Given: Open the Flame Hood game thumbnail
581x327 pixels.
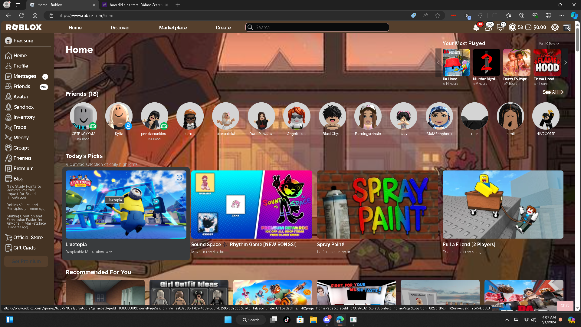Looking at the screenshot, I should 547,62.
